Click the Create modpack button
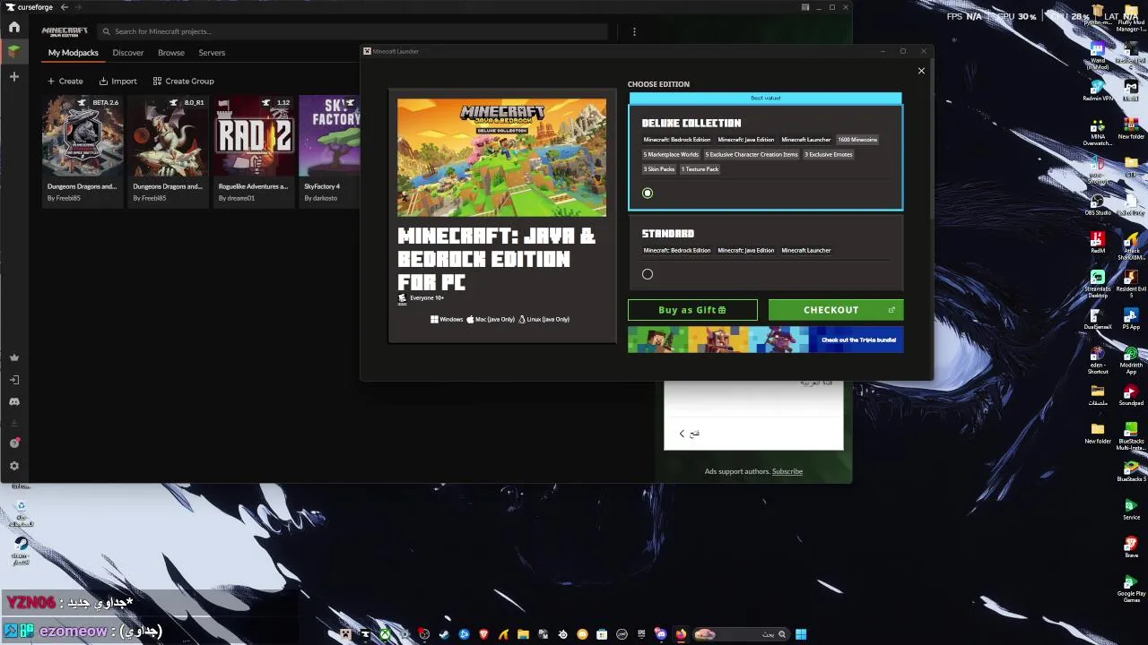 65,82
